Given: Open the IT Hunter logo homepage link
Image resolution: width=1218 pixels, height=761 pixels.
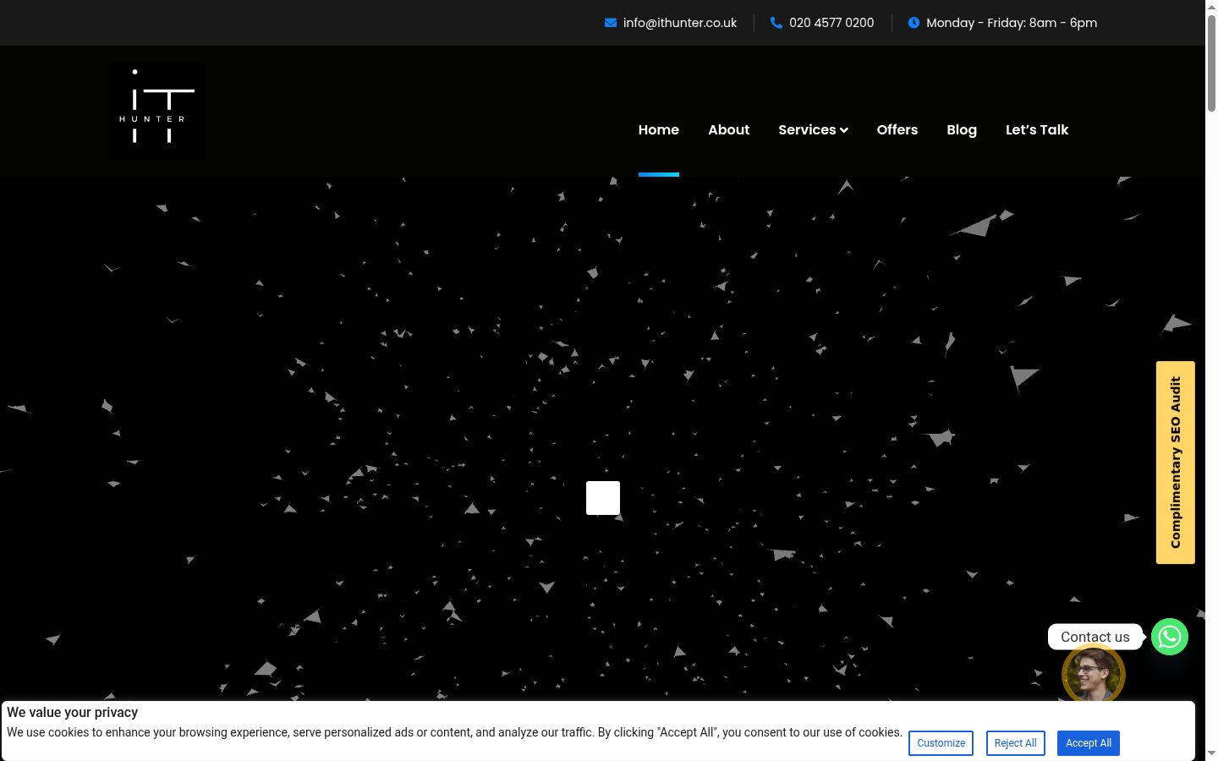Looking at the screenshot, I should tap(156, 112).
